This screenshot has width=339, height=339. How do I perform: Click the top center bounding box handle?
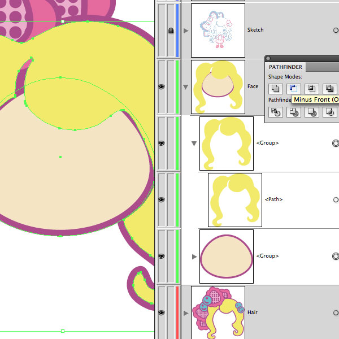pyautogui.click(x=63, y=21)
